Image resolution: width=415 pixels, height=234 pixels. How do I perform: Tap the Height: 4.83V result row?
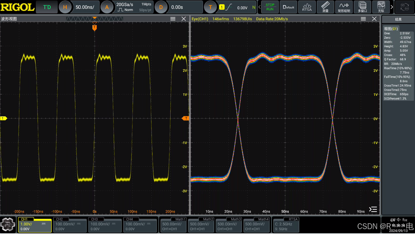(398, 46)
